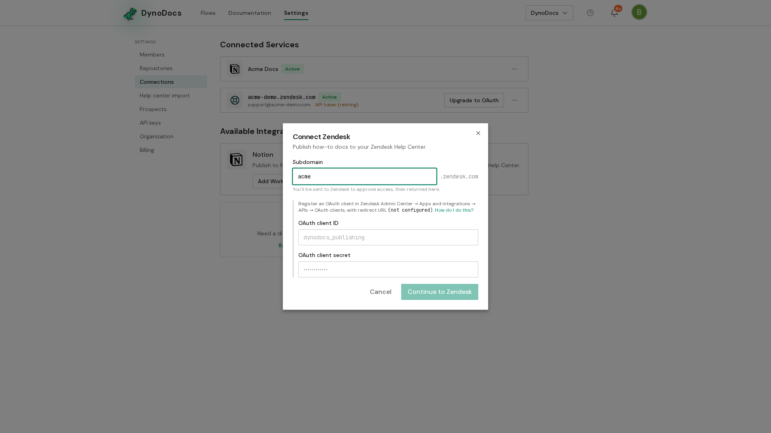The image size is (771, 433).
Task: Open Prospects settings
Action: click(x=171, y=109)
